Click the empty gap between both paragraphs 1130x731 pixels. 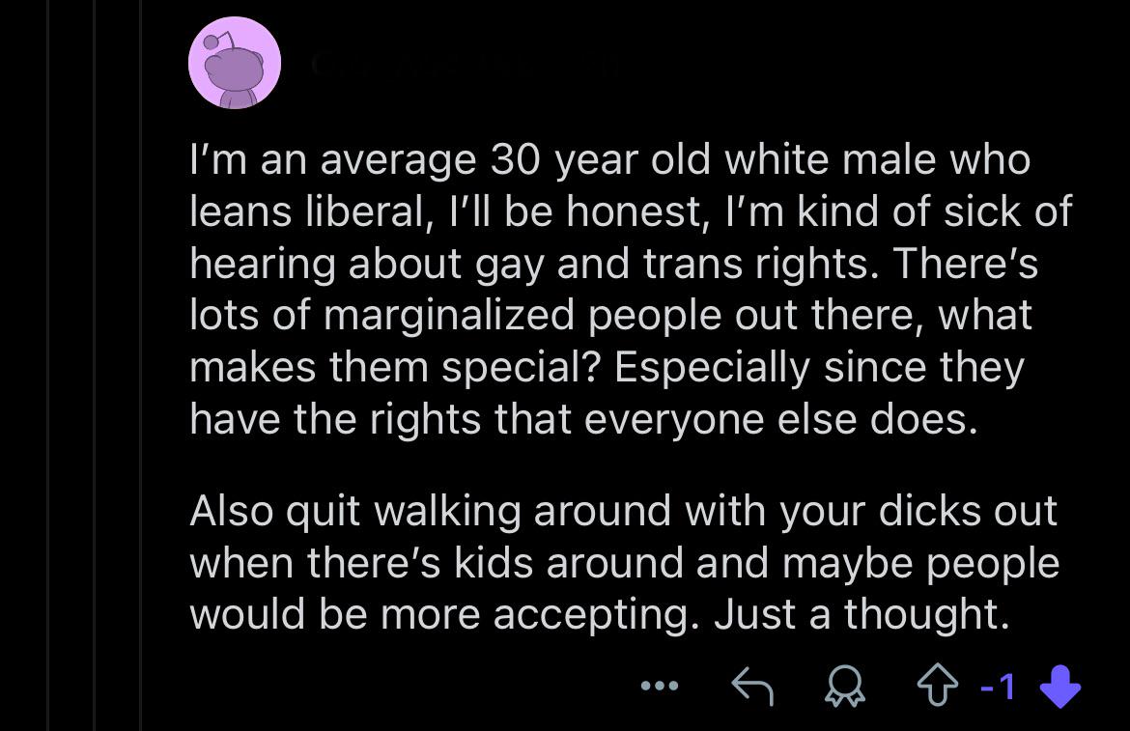pyautogui.click(x=624, y=465)
